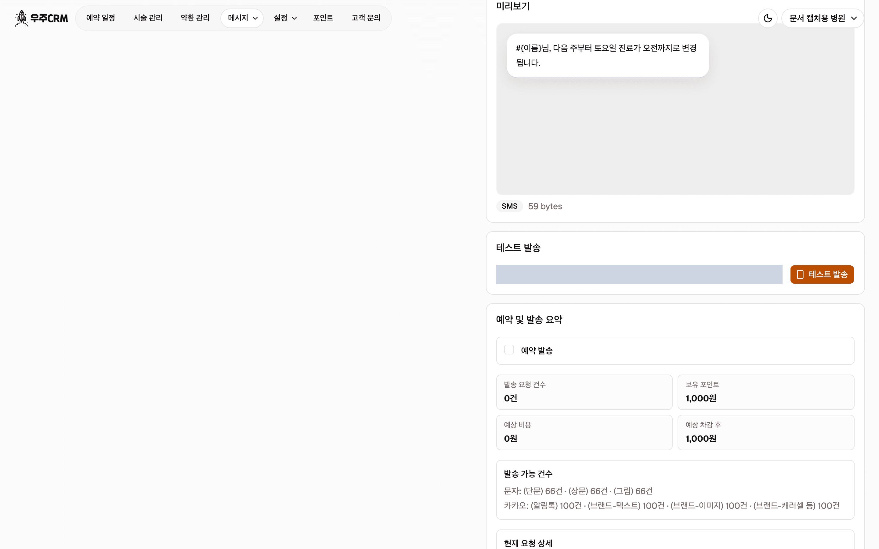Viewport: 879px width, 549px height.
Task: Open 문서 캡처용 병원 hospital selector
Action: [x=823, y=18]
